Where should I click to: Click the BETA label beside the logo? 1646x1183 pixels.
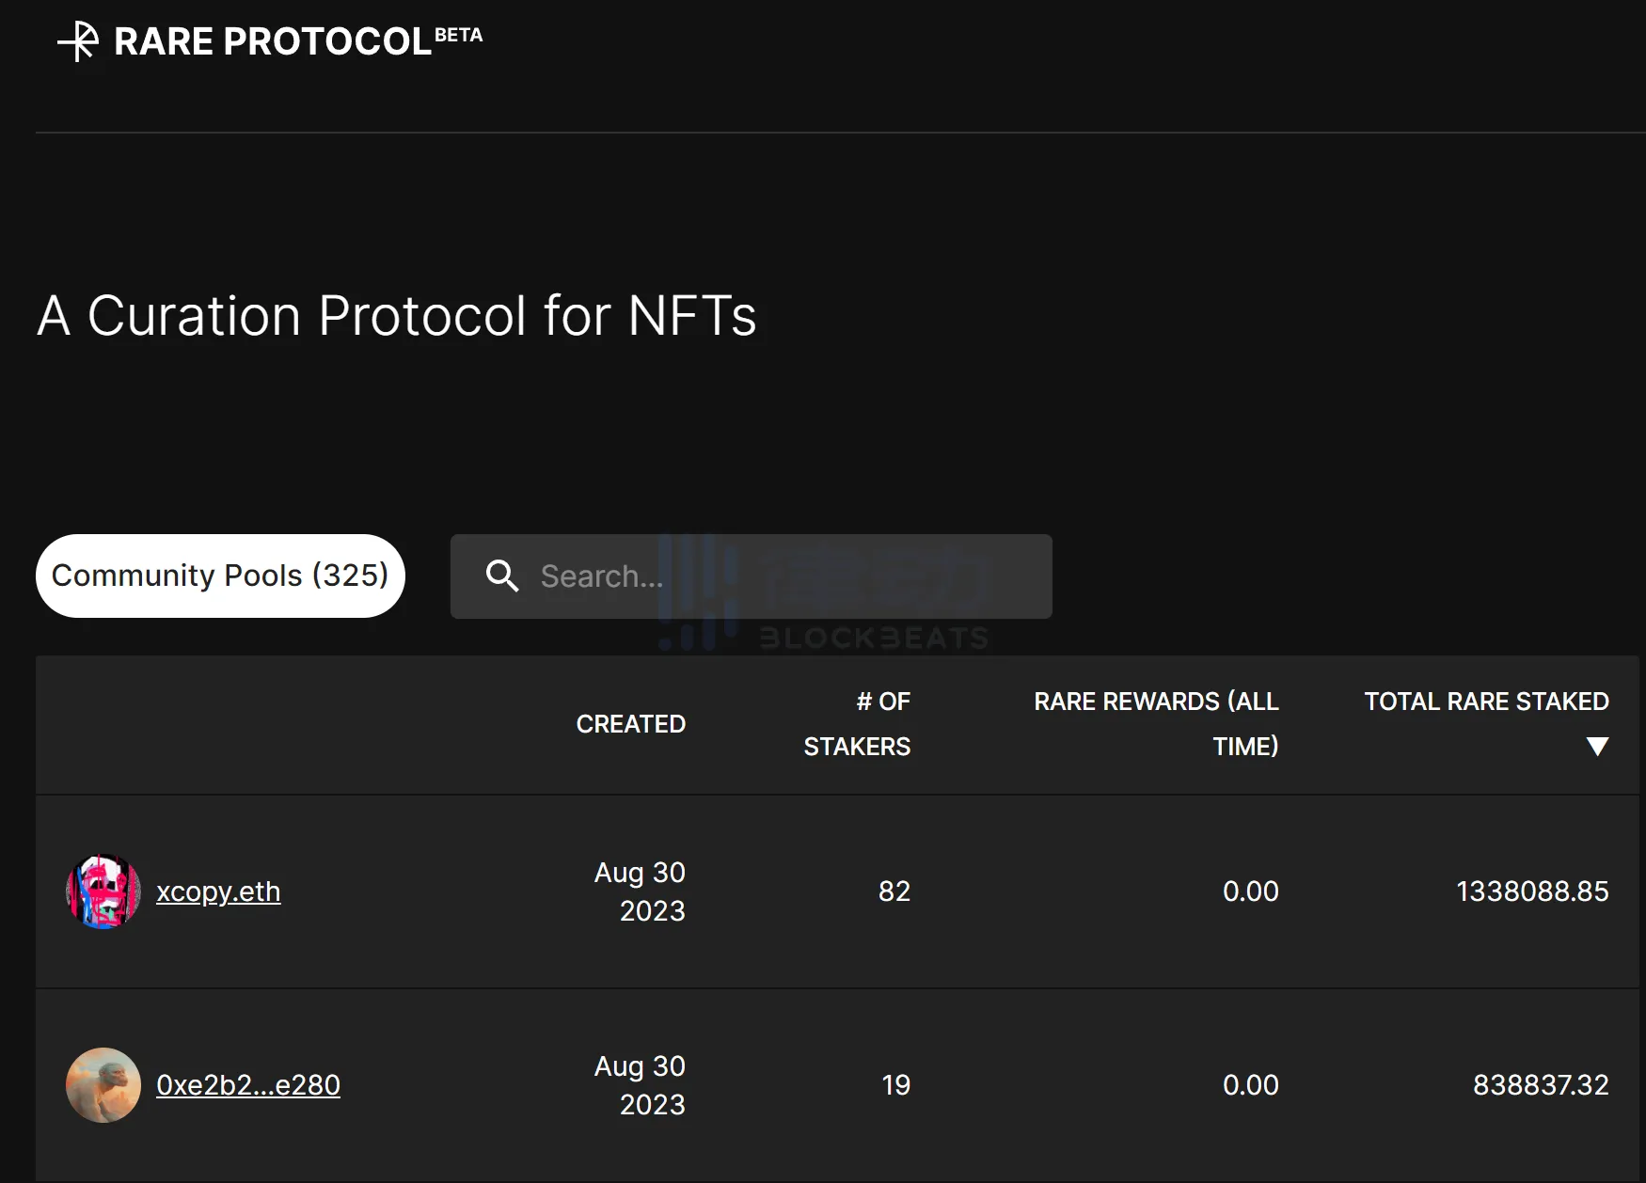(x=459, y=35)
